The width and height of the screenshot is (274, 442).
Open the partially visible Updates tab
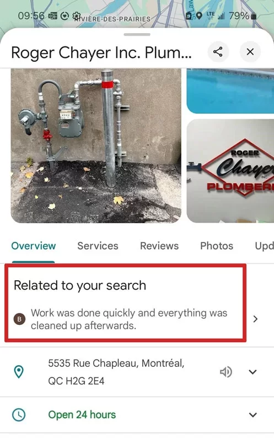(264, 246)
